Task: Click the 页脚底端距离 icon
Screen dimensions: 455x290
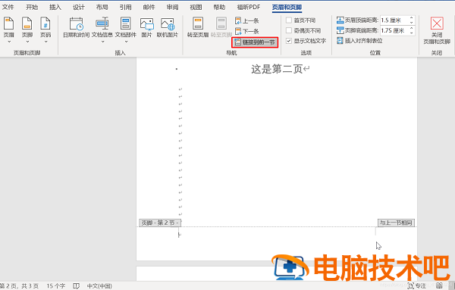Action: point(340,30)
